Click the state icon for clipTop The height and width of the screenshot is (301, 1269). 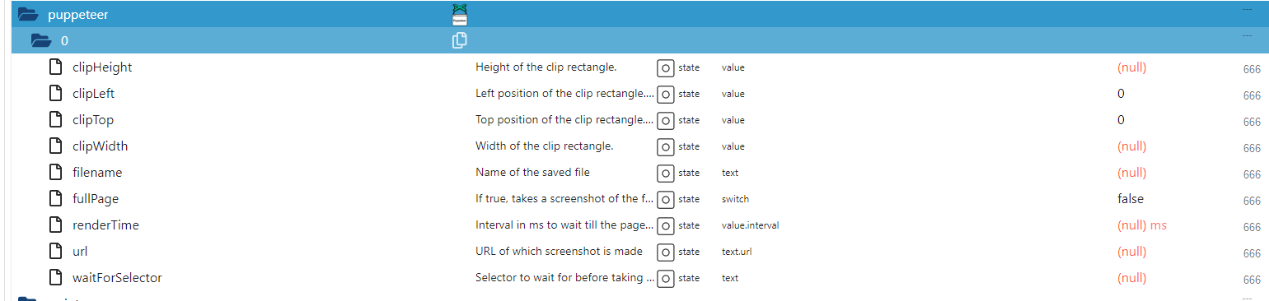(x=666, y=120)
